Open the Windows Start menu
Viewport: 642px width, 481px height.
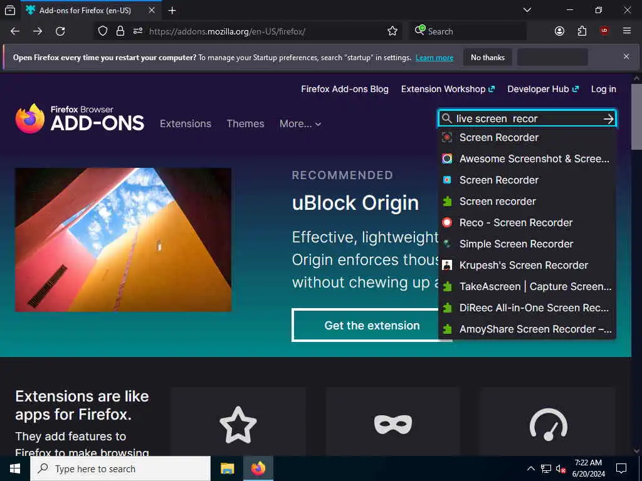[x=15, y=468]
